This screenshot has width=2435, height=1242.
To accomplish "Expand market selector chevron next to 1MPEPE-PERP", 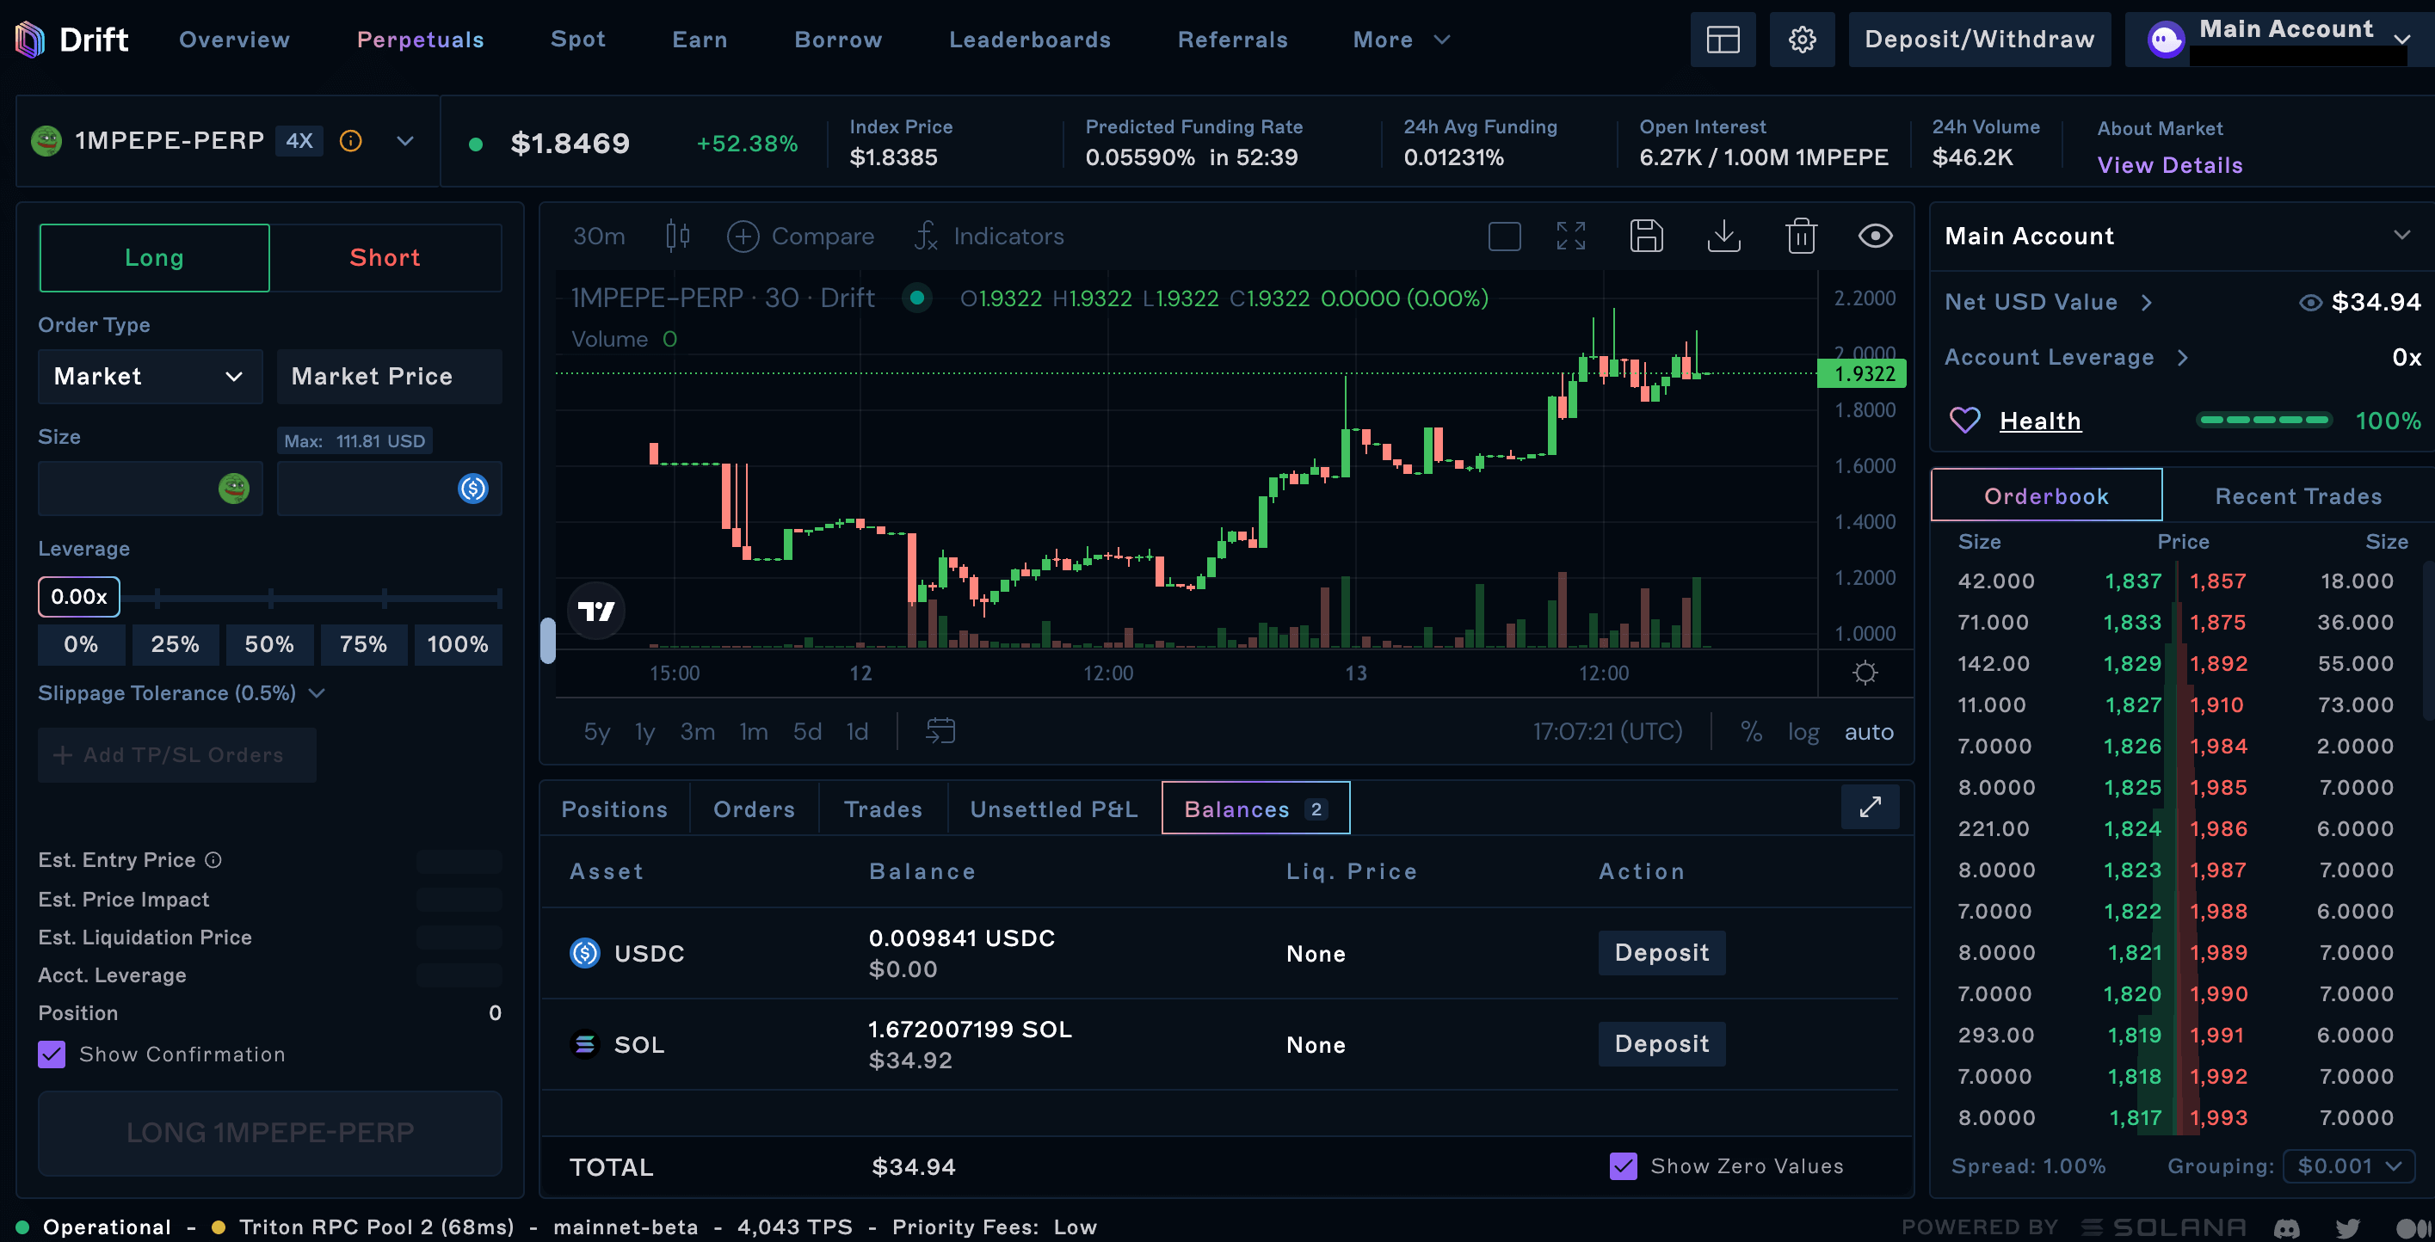I will point(404,141).
